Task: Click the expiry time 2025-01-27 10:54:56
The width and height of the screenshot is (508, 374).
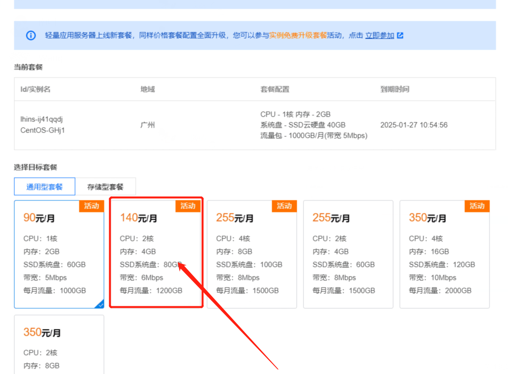Action: pyautogui.click(x=414, y=125)
